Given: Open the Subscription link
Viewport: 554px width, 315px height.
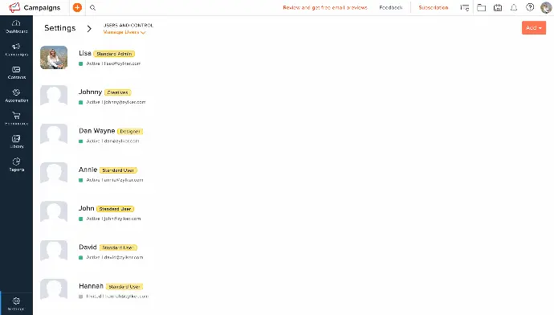Looking at the screenshot, I should [x=434, y=7].
